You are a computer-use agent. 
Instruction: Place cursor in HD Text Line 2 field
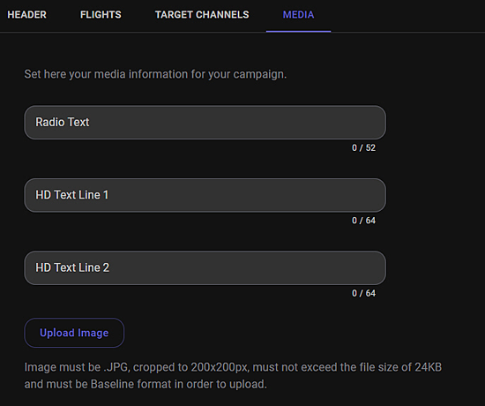click(205, 268)
